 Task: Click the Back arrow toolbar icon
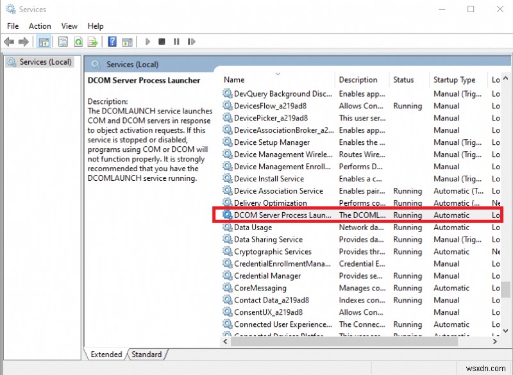pos(9,42)
